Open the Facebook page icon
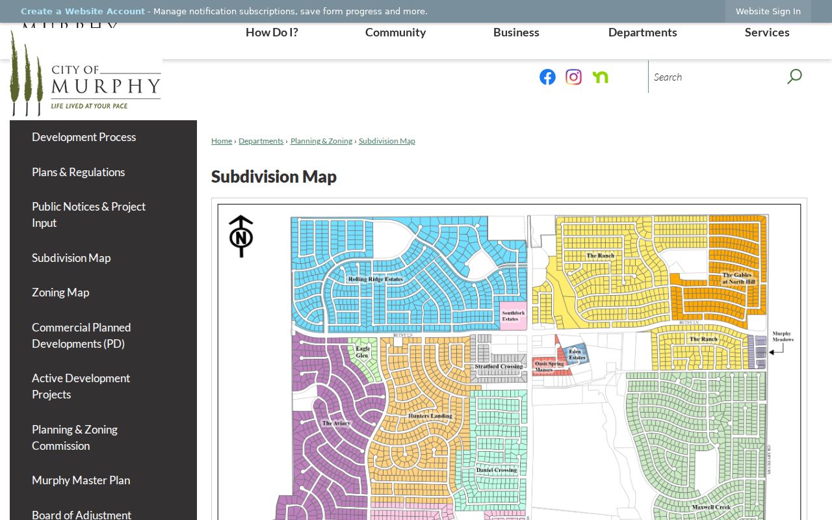832x520 pixels. pos(547,77)
